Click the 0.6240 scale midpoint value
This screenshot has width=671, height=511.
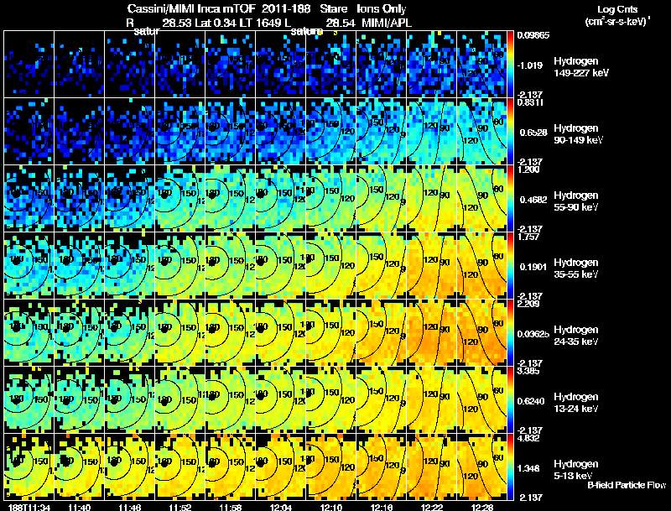click(532, 401)
